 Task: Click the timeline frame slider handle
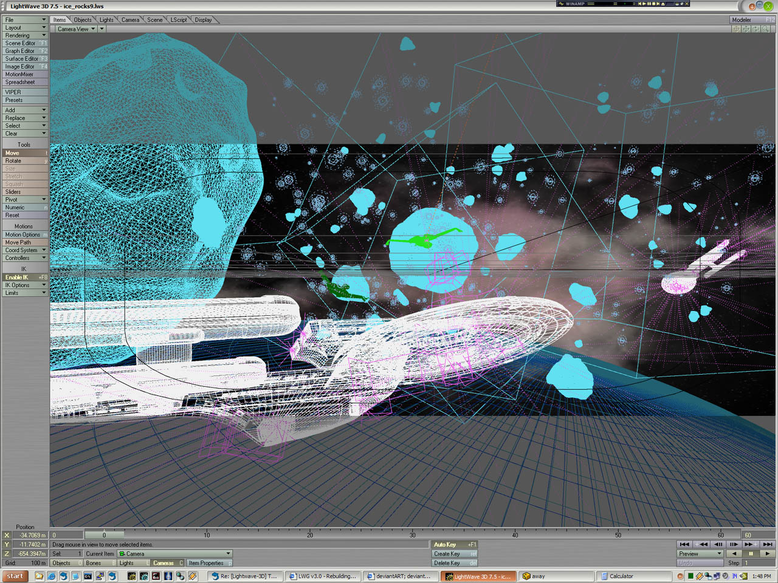[104, 535]
